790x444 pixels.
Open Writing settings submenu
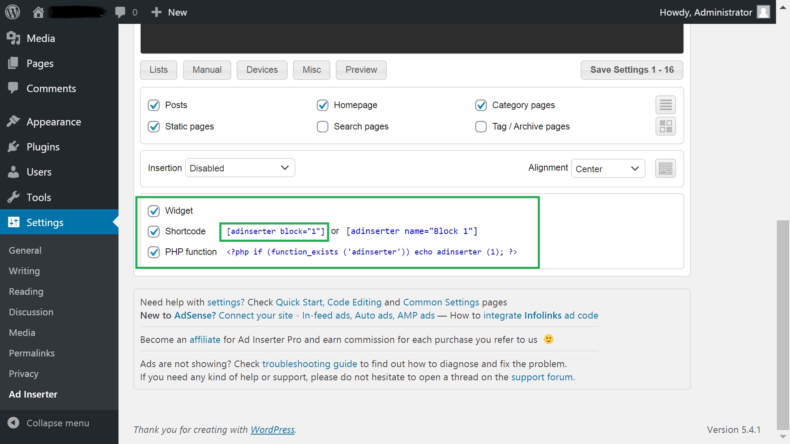pos(24,271)
